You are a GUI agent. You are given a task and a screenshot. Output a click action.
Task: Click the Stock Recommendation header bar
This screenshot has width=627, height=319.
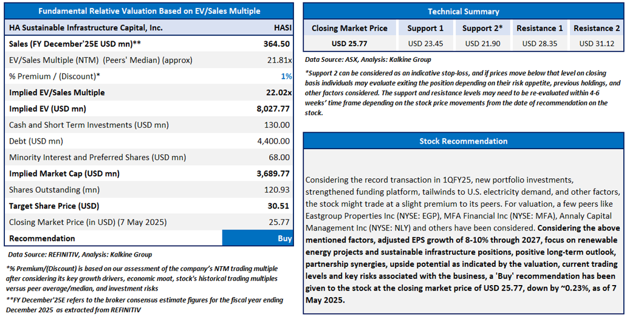(x=463, y=141)
